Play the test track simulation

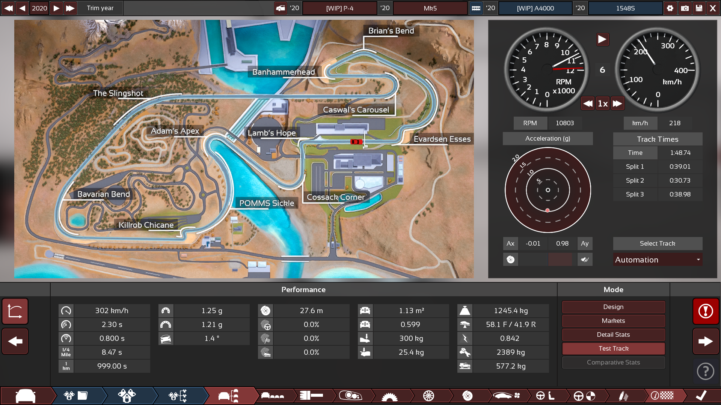coord(602,39)
